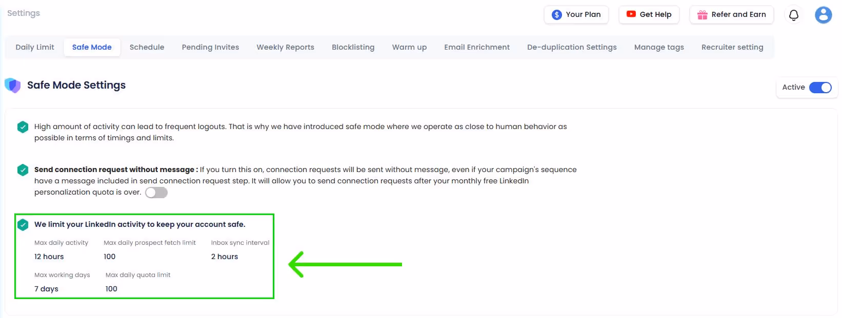The image size is (842, 318).
Task: Click the Refer and Earn button
Action: point(732,15)
